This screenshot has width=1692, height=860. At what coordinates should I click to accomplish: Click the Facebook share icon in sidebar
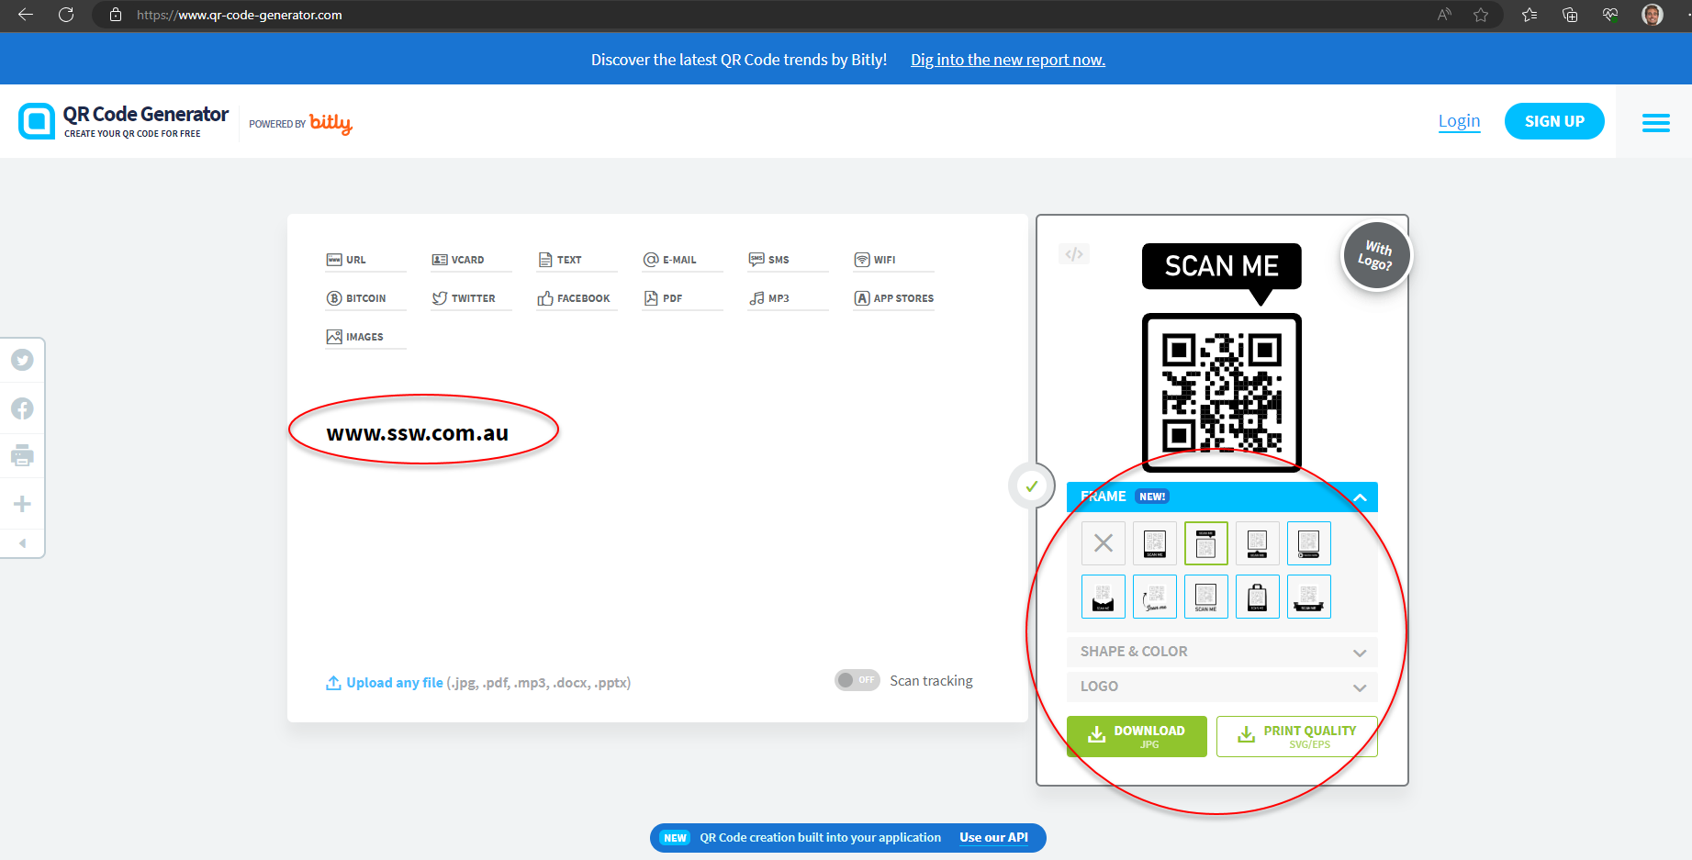pyautogui.click(x=22, y=408)
